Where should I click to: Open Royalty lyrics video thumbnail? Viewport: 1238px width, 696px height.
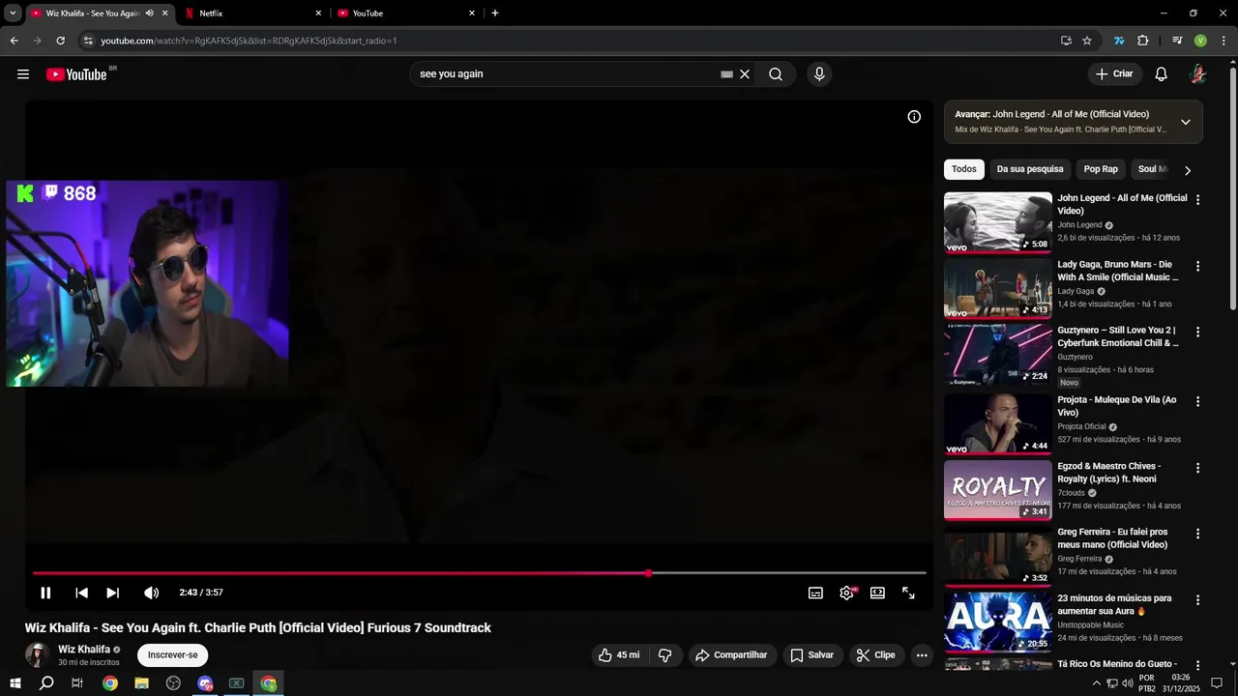coord(998,490)
